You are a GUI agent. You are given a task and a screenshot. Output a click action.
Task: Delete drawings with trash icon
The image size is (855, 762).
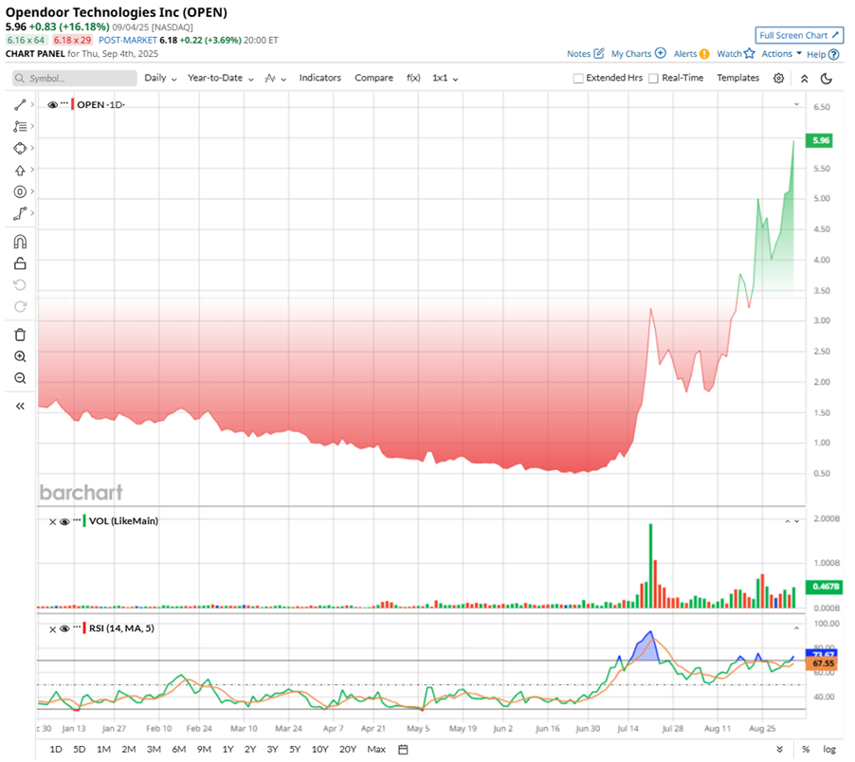[20, 335]
